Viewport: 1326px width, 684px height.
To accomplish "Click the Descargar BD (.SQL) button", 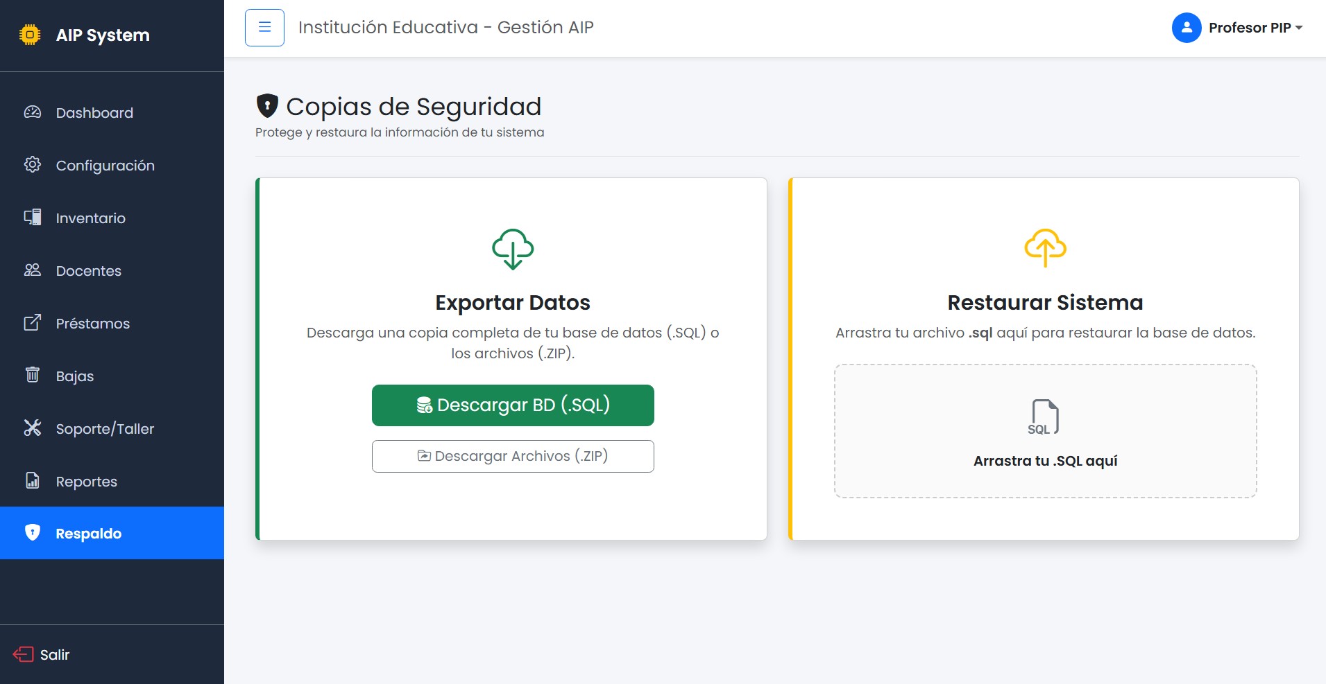I will 513,405.
